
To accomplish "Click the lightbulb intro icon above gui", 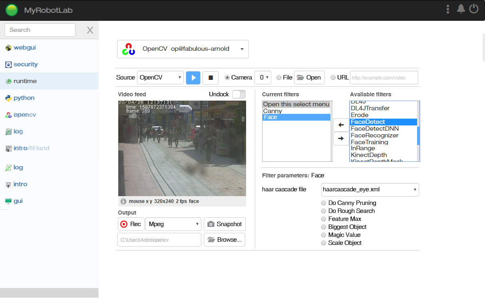I will point(8,185).
